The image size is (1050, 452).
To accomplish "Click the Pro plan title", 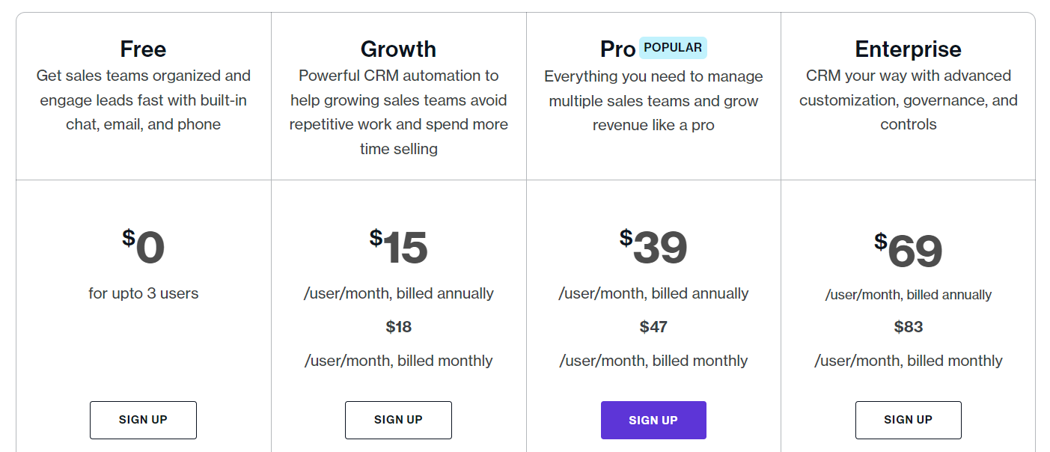I will click(617, 49).
